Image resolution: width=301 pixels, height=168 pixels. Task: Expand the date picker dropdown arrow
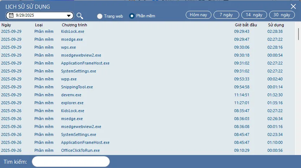pos(69,16)
